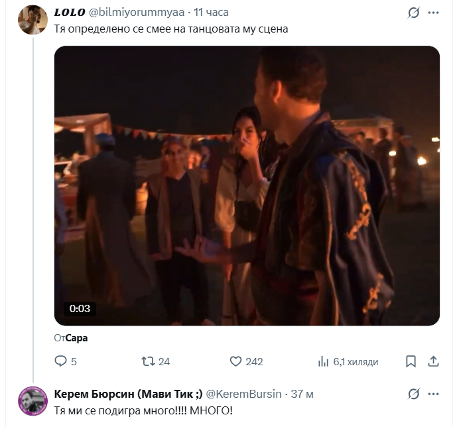The height and width of the screenshot is (427, 455).
Task: Share LOLO's tweet via share icon
Action: (x=433, y=361)
